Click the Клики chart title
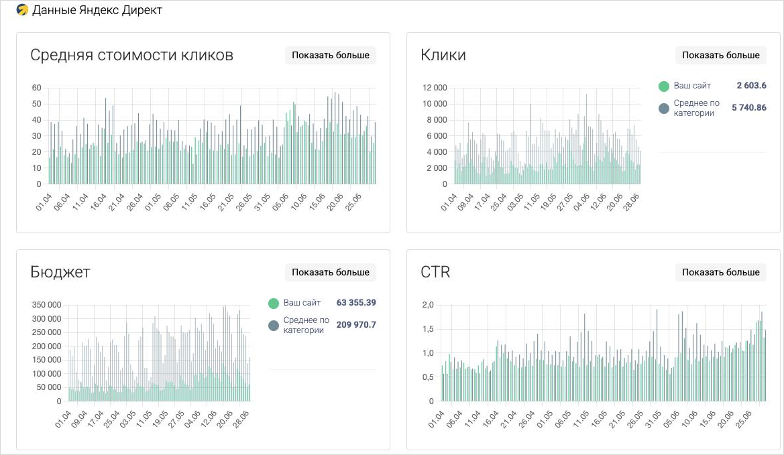Screen dimensions: 784x455 (x=443, y=55)
